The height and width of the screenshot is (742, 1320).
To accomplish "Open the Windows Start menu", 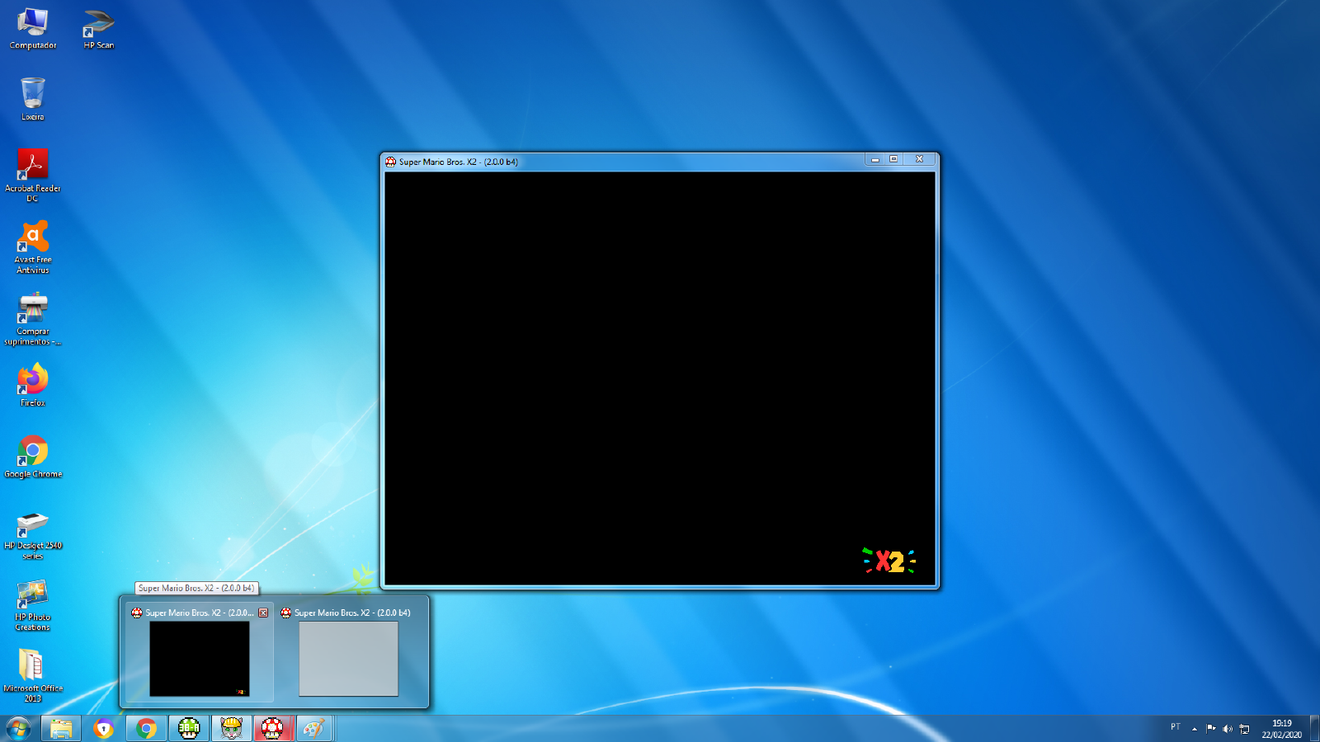I will point(18,729).
